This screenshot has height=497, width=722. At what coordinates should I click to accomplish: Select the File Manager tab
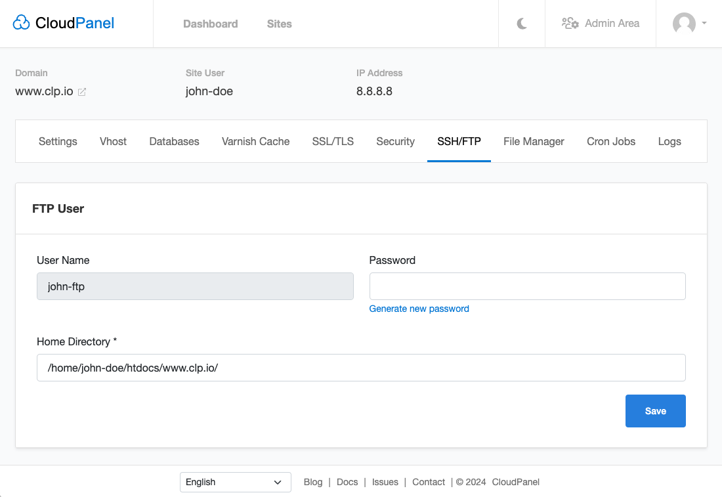pos(534,141)
